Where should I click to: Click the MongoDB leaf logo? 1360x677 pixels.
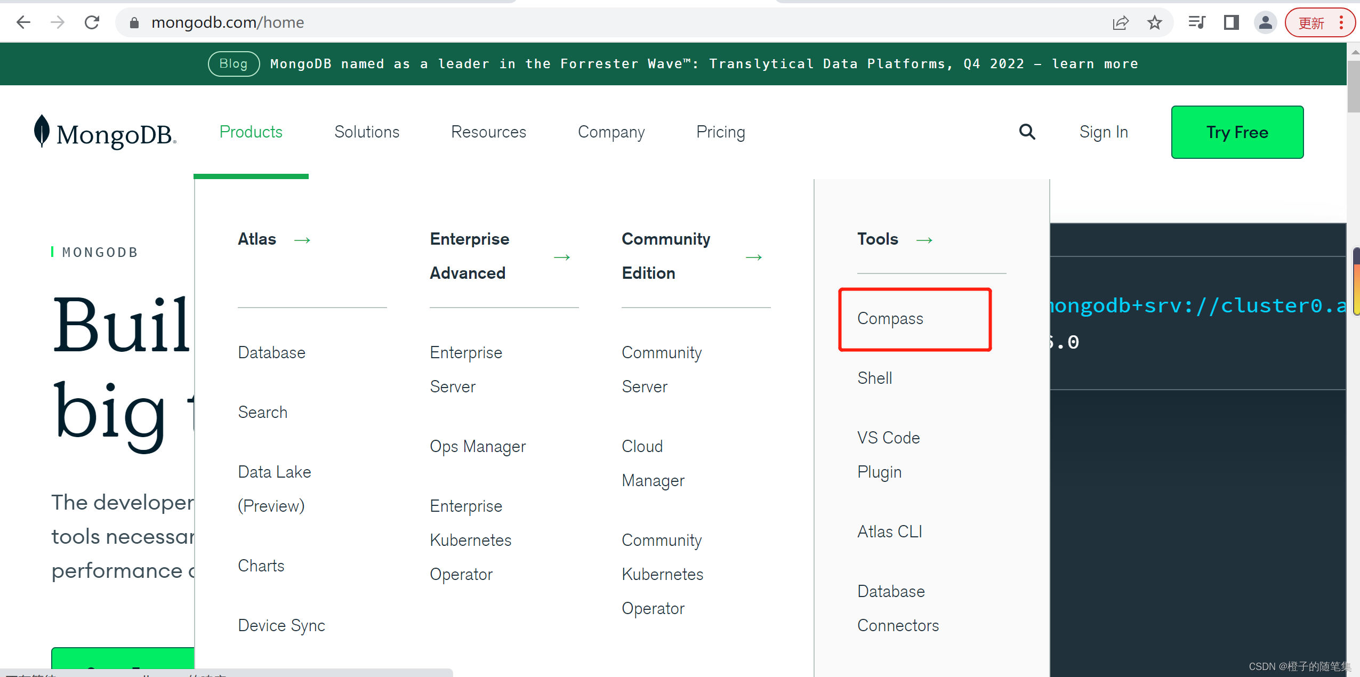point(42,131)
